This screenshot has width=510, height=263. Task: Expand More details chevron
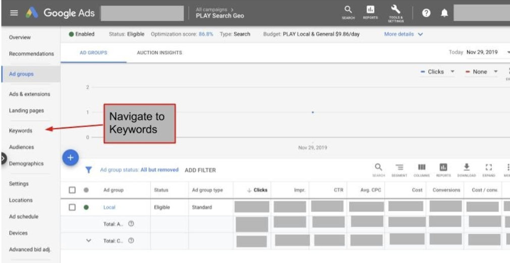[421, 34]
